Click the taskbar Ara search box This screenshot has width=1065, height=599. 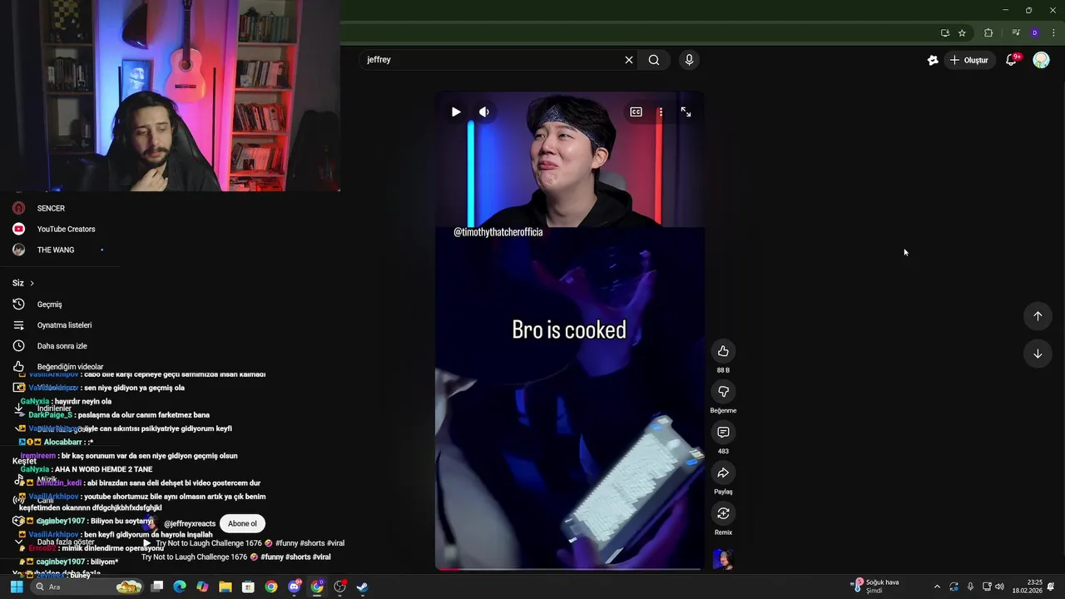87,587
